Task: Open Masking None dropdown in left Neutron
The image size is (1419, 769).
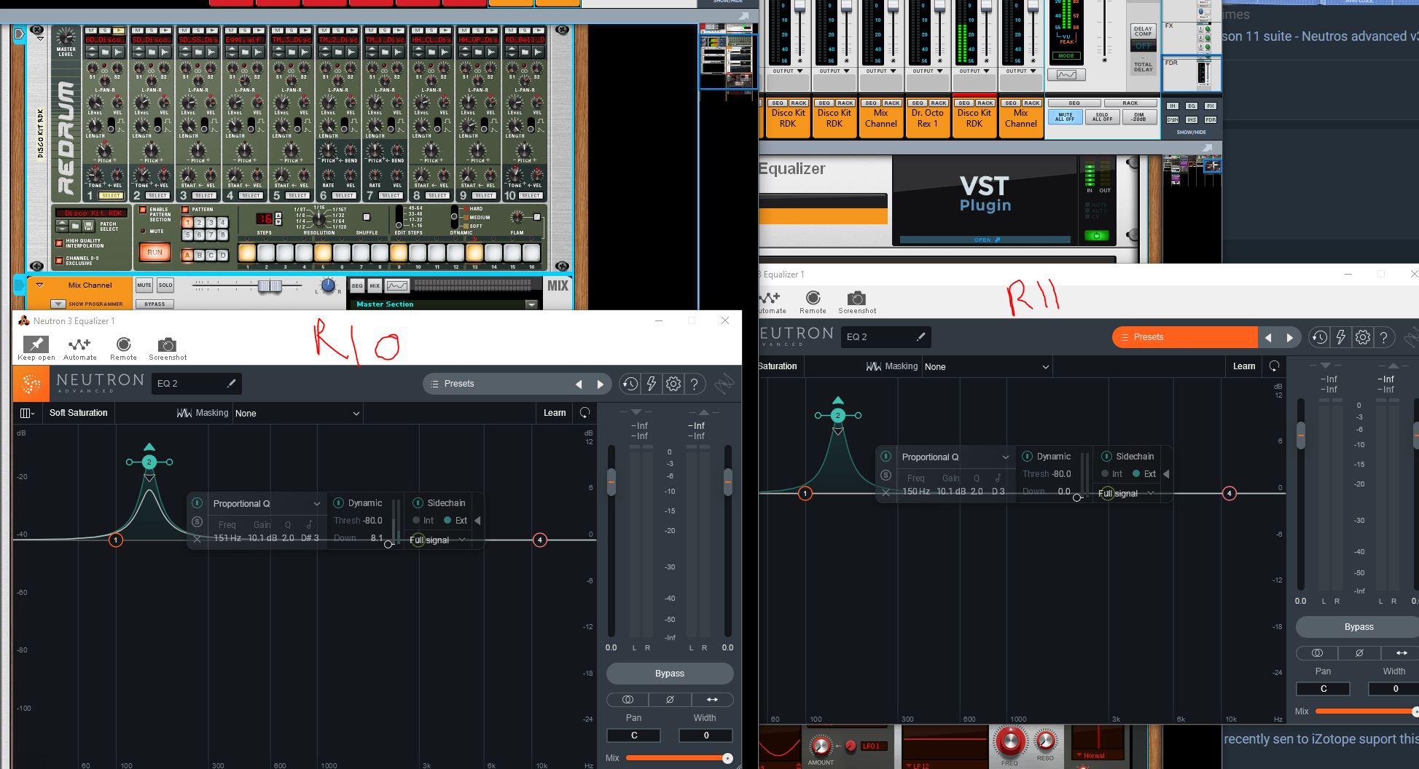Action: pyautogui.click(x=297, y=413)
